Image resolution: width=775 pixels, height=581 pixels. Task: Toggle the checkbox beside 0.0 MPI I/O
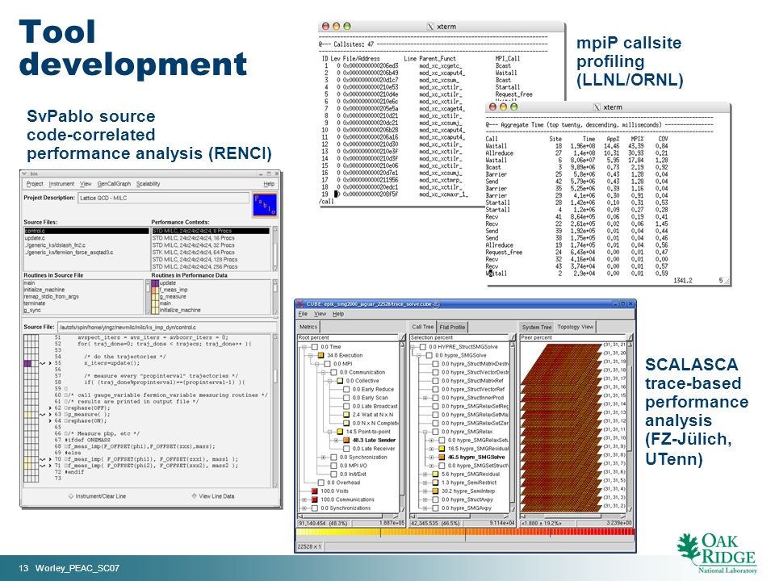(333, 466)
